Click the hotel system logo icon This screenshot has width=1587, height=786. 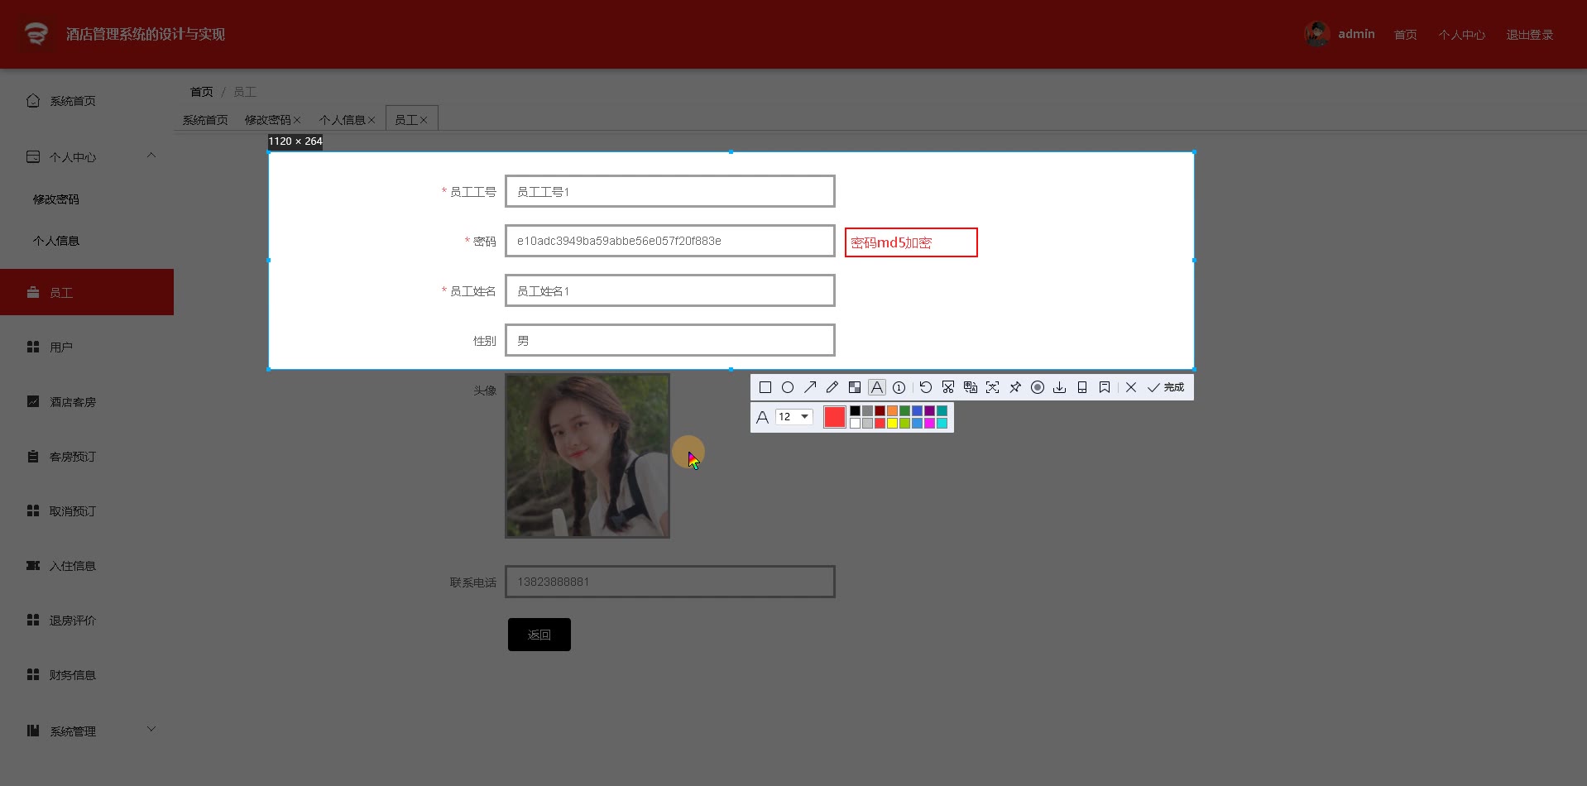point(36,34)
